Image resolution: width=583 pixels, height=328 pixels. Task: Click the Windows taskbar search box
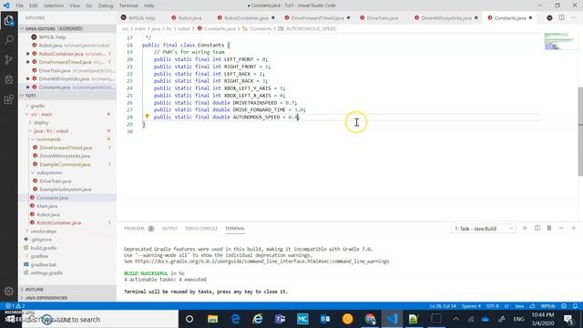click(99, 319)
